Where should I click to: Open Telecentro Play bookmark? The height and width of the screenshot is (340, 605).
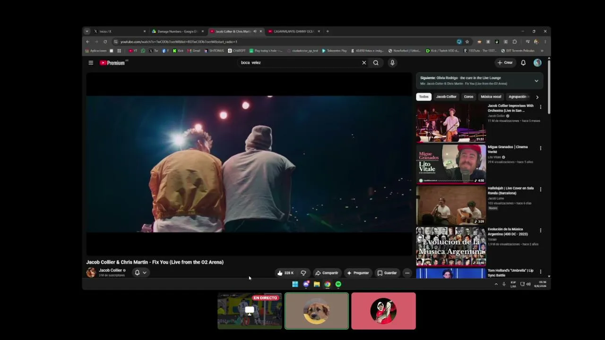[x=334, y=51]
